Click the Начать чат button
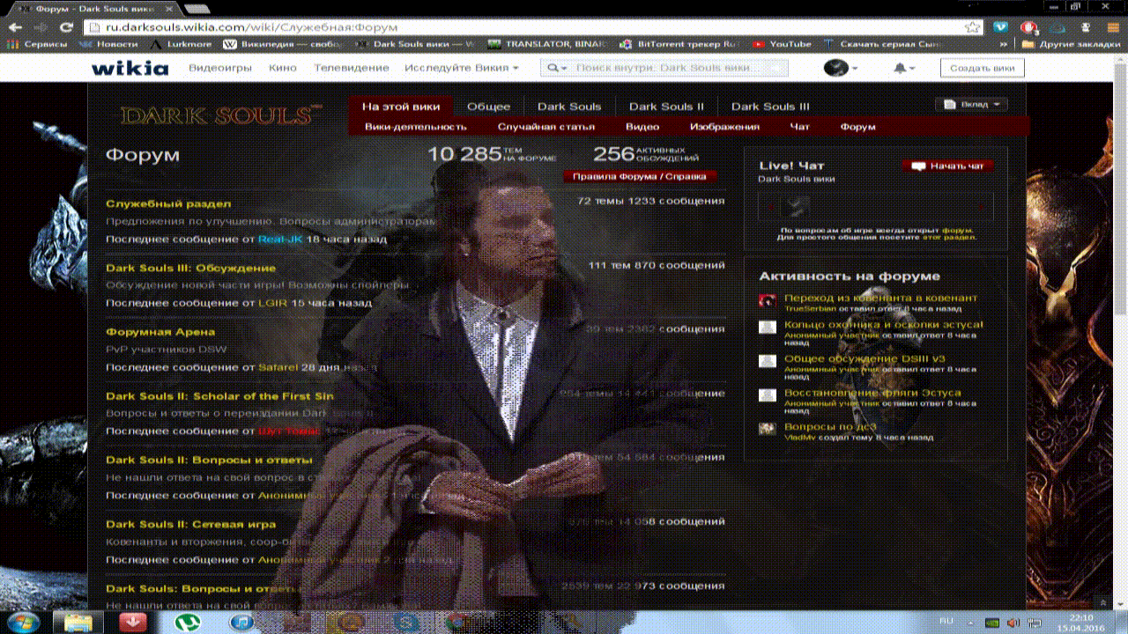This screenshot has height=634, width=1128. coord(947,166)
